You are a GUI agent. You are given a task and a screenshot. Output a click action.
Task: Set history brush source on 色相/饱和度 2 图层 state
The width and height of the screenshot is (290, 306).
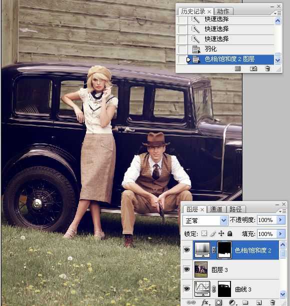[x=182, y=59]
